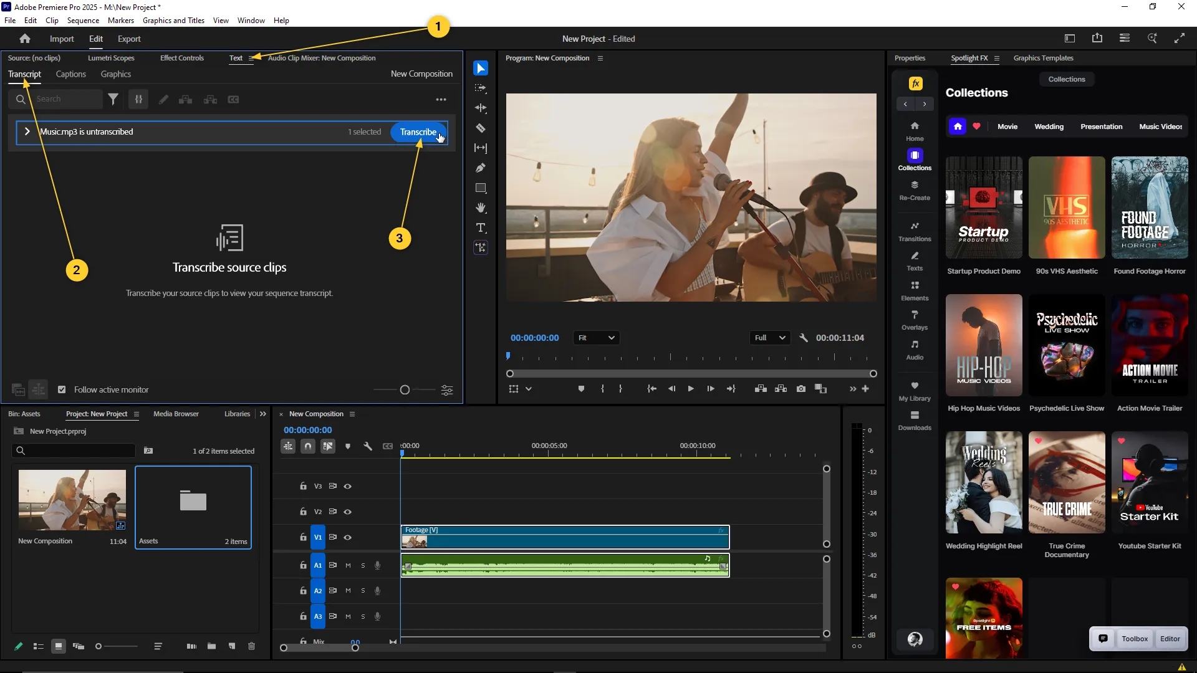Click the Home icon in workspace bar

(x=25, y=39)
